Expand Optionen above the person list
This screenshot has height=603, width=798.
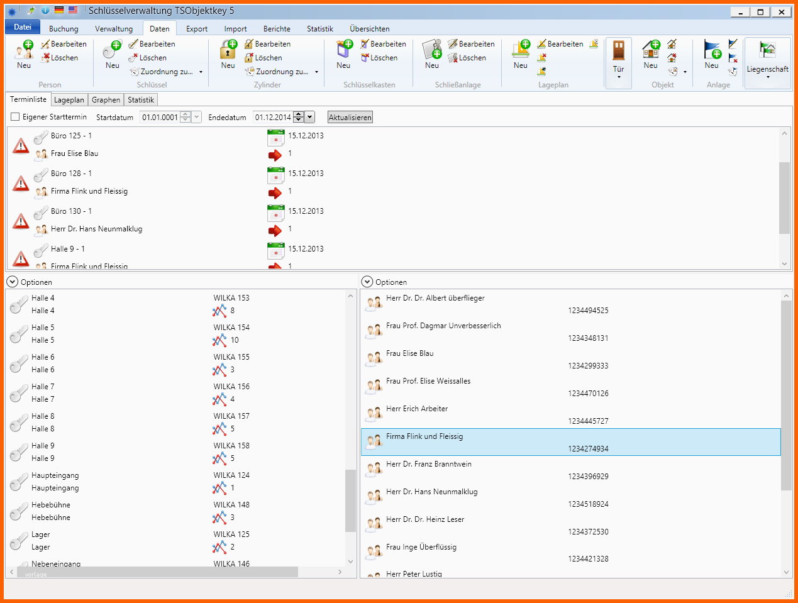point(367,282)
